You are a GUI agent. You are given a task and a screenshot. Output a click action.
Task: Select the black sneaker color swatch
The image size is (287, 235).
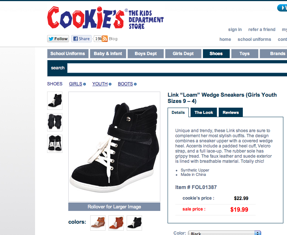(134, 223)
